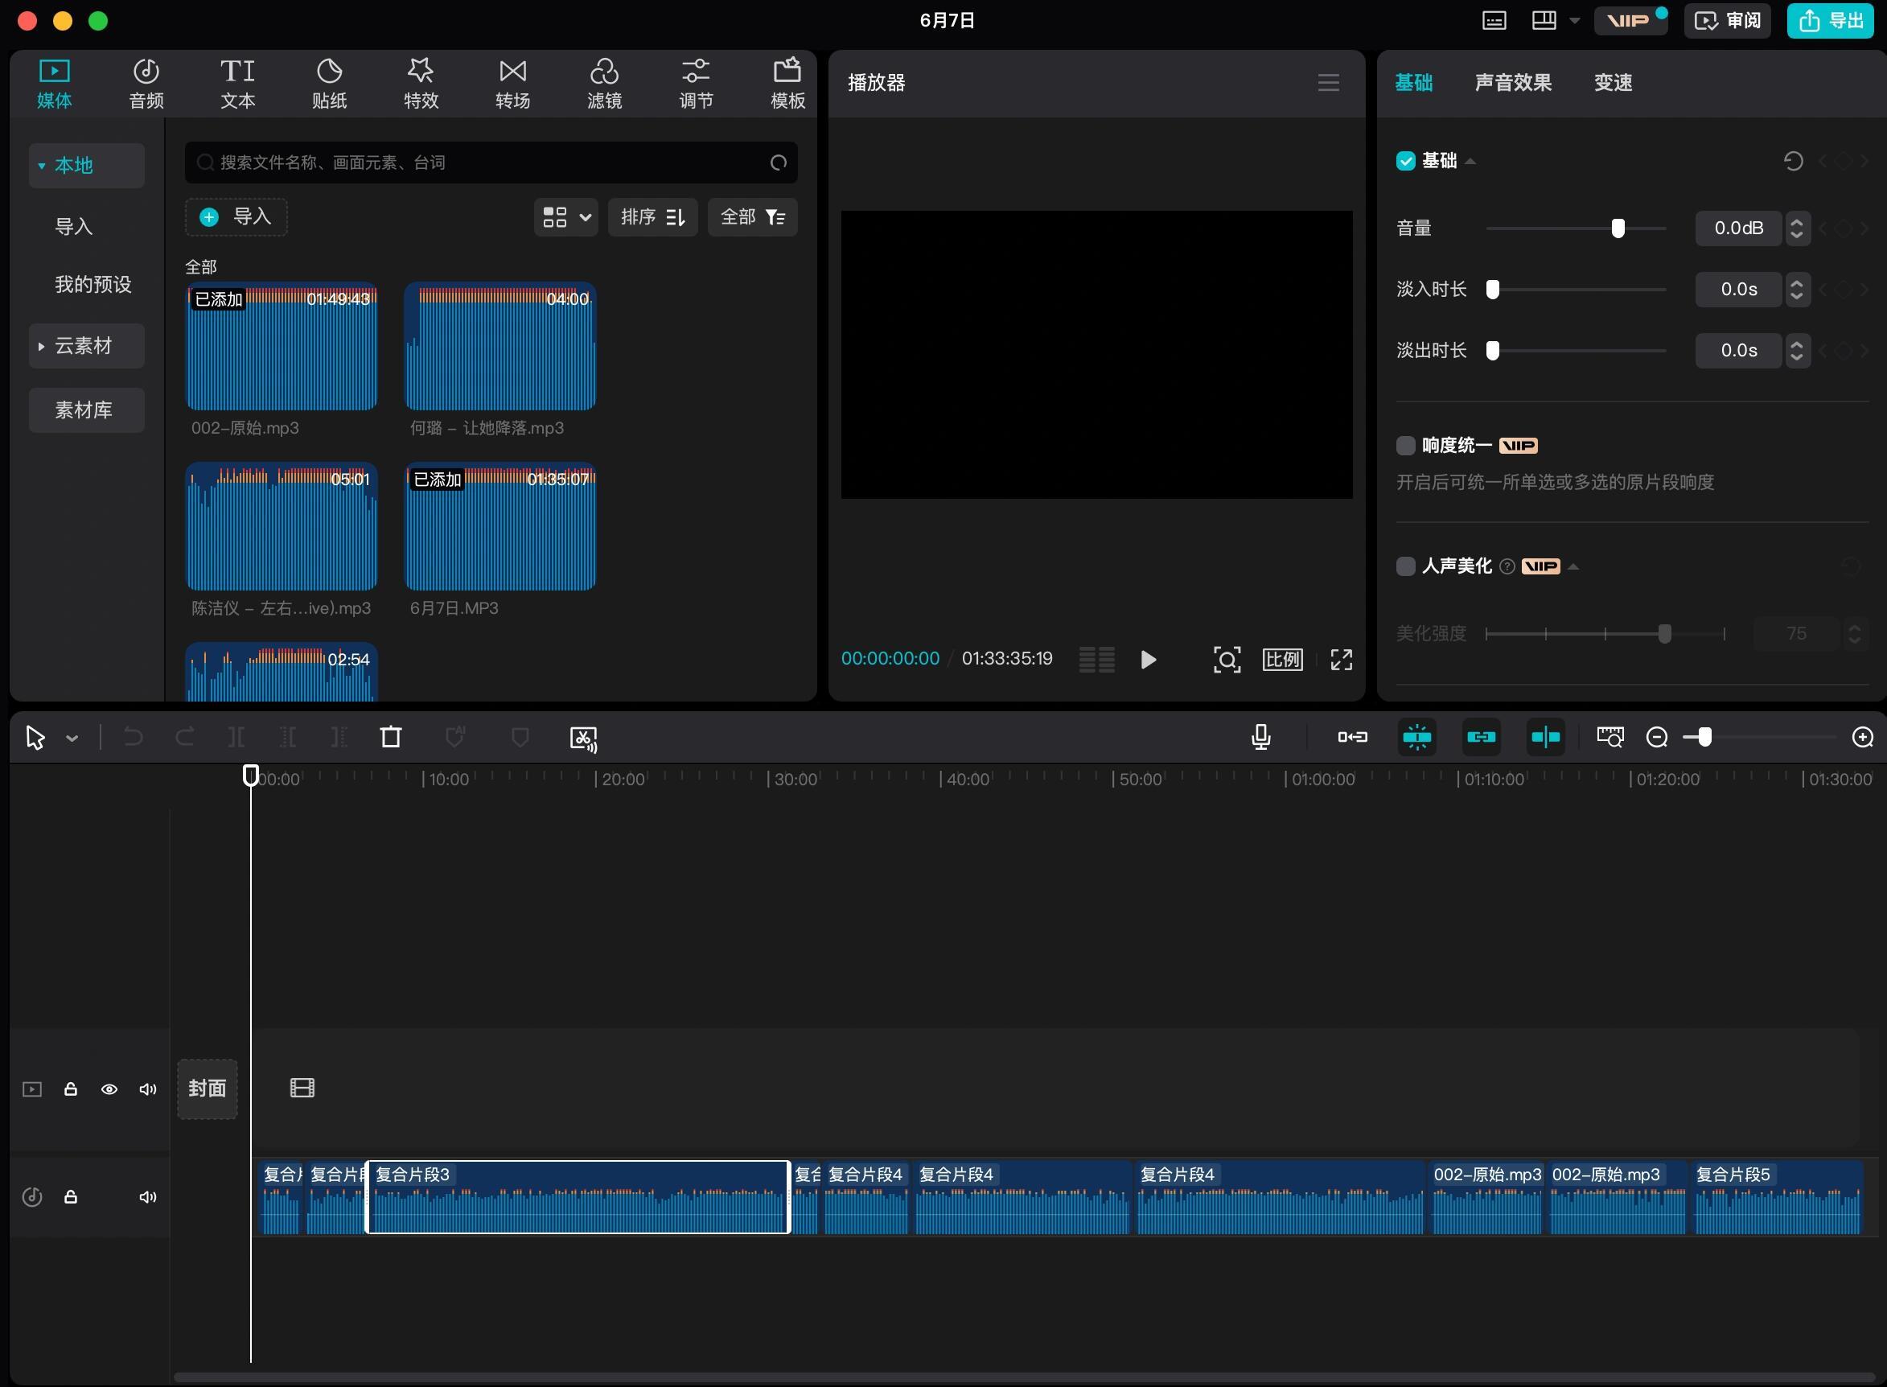Mute the audio track speaker icon
Screen dimensions: 1887x1387
(148, 1197)
